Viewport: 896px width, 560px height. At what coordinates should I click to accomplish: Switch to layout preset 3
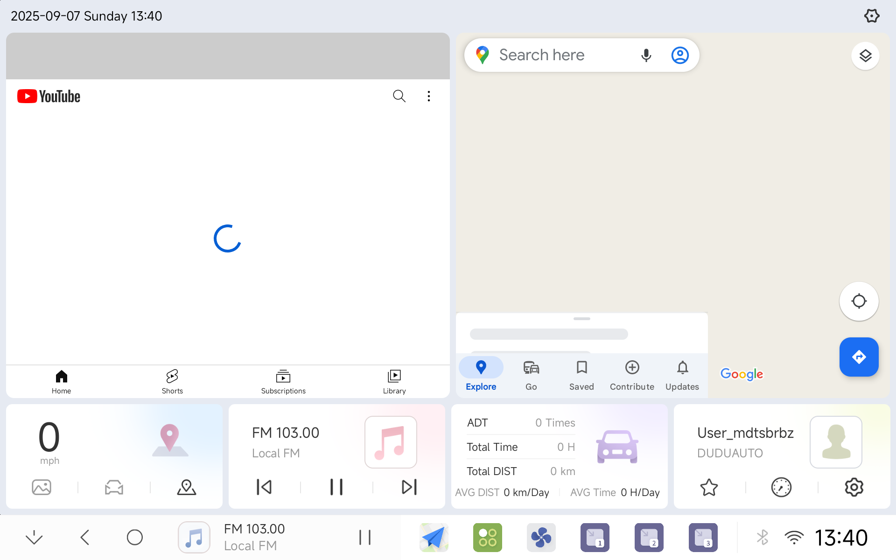703,538
